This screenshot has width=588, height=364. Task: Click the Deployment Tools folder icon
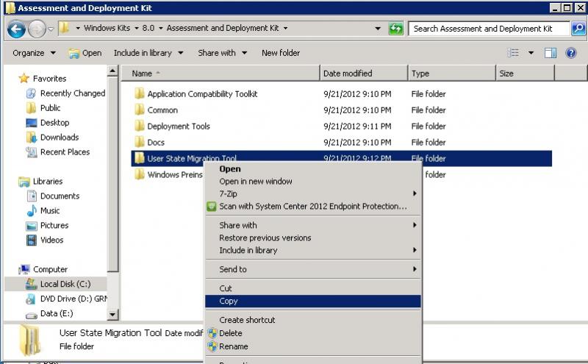point(140,126)
